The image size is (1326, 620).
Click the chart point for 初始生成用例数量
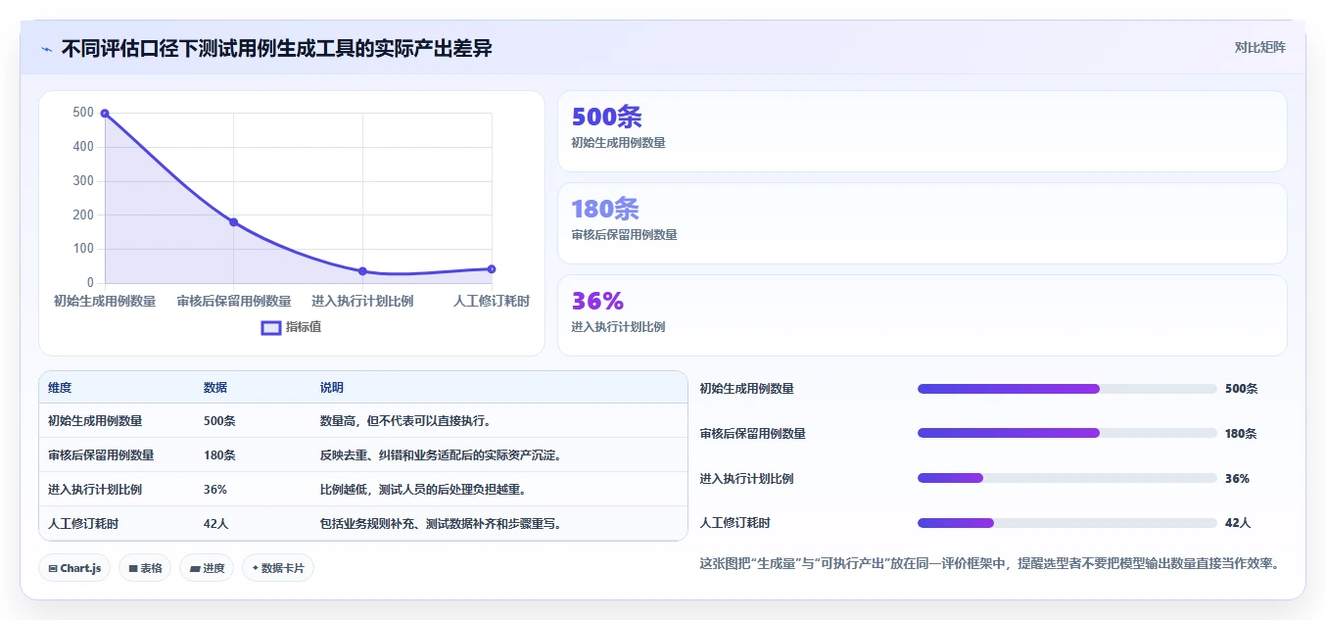pyautogui.click(x=105, y=114)
